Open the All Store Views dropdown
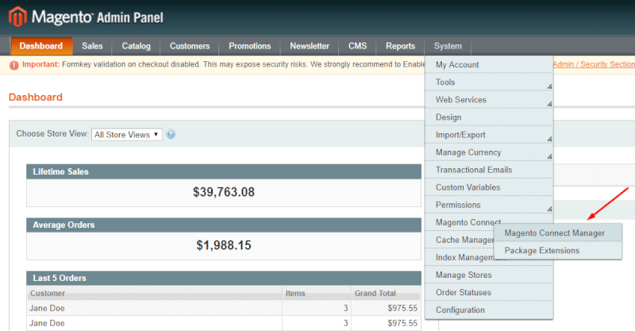The width and height of the screenshot is (635, 331). point(127,134)
